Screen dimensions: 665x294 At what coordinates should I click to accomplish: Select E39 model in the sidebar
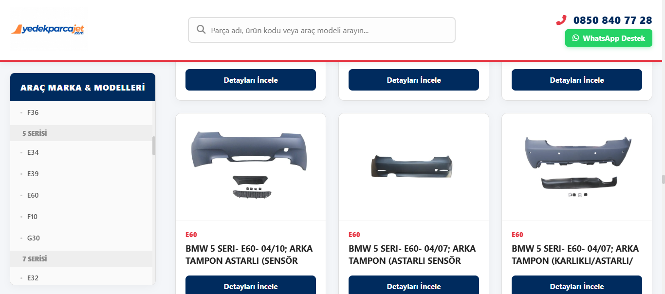33,173
